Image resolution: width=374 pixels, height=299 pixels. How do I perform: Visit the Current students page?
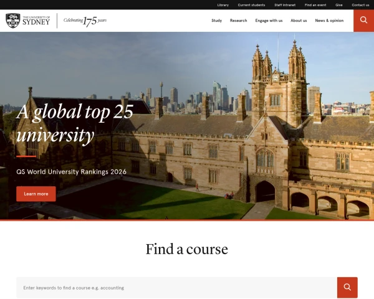(251, 5)
